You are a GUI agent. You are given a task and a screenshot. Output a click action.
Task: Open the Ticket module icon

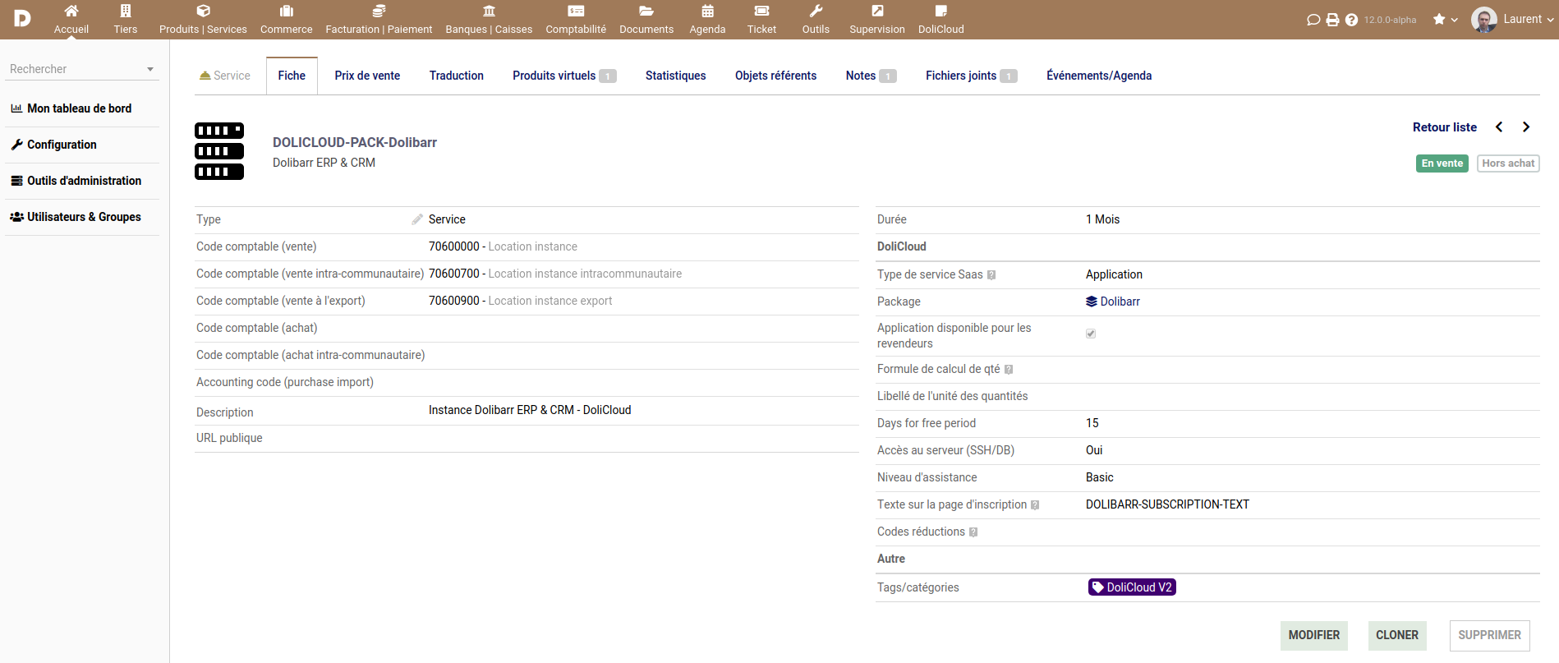pyautogui.click(x=761, y=11)
